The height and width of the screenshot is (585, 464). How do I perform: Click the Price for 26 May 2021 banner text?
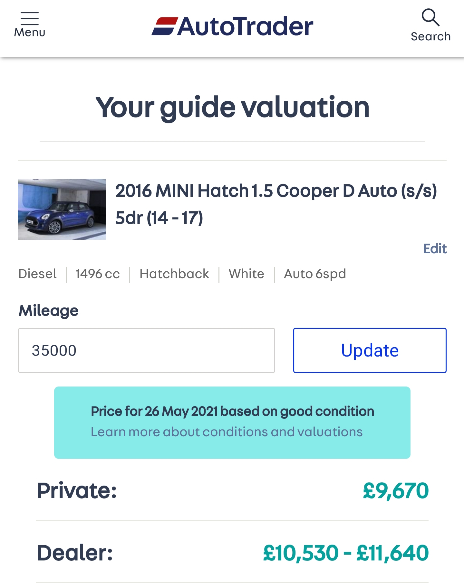[232, 411]
